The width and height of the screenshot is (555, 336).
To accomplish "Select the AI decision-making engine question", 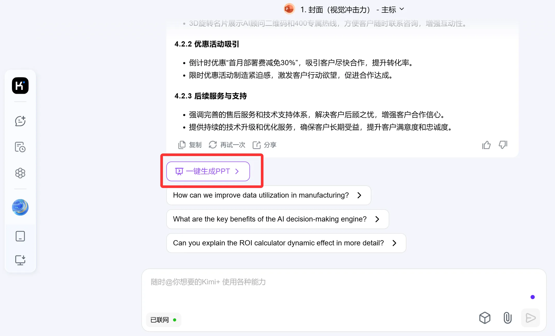I will (x=277, y=219).
